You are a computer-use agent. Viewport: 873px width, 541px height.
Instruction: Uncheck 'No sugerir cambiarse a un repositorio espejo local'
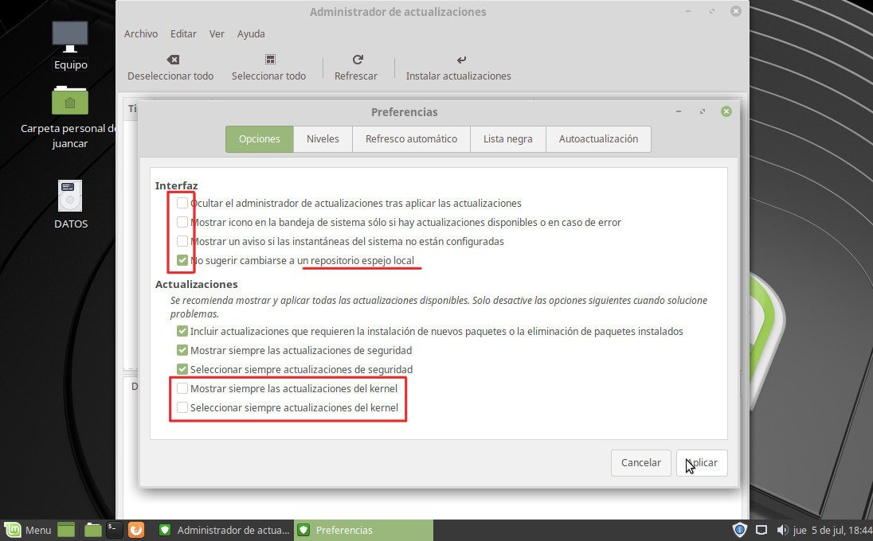[x=182, y=260]
